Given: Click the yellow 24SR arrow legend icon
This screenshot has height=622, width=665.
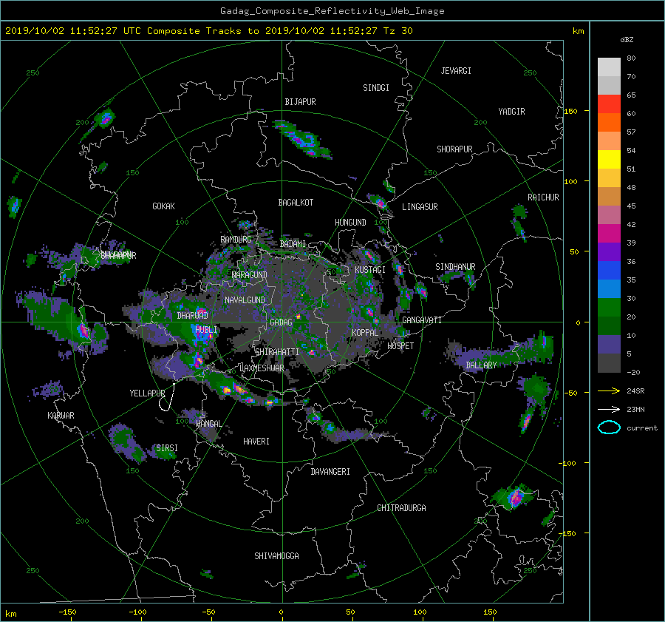Looking at the screenshot, I should pyautogui.click(x=609, y=391).
